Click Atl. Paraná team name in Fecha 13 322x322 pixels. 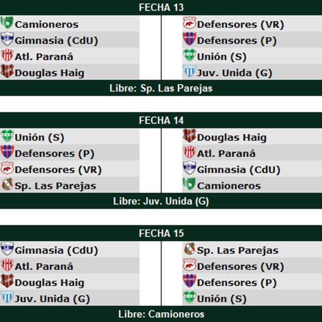coord(44,56)
